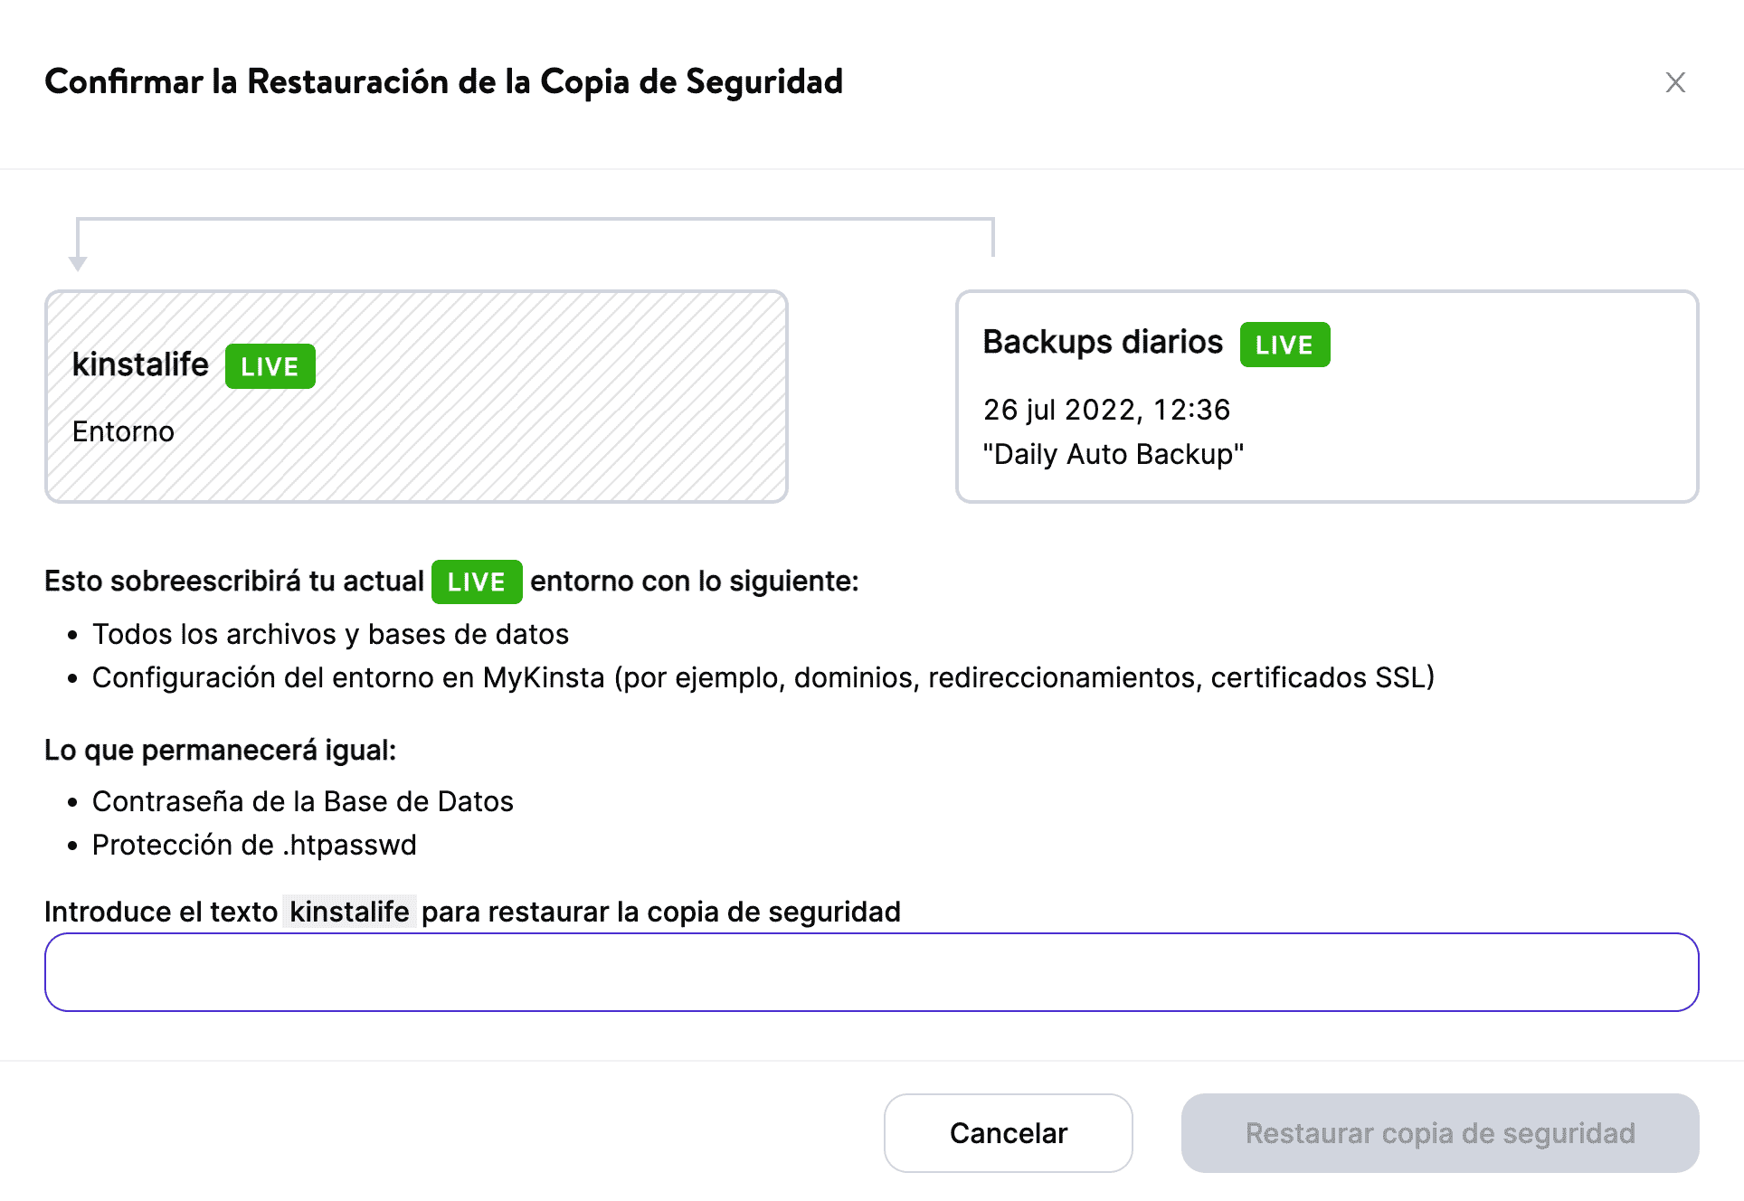Click the downward arrow above the environment card
Viewport: 1744px width, 1201px height.
point(78,261)
